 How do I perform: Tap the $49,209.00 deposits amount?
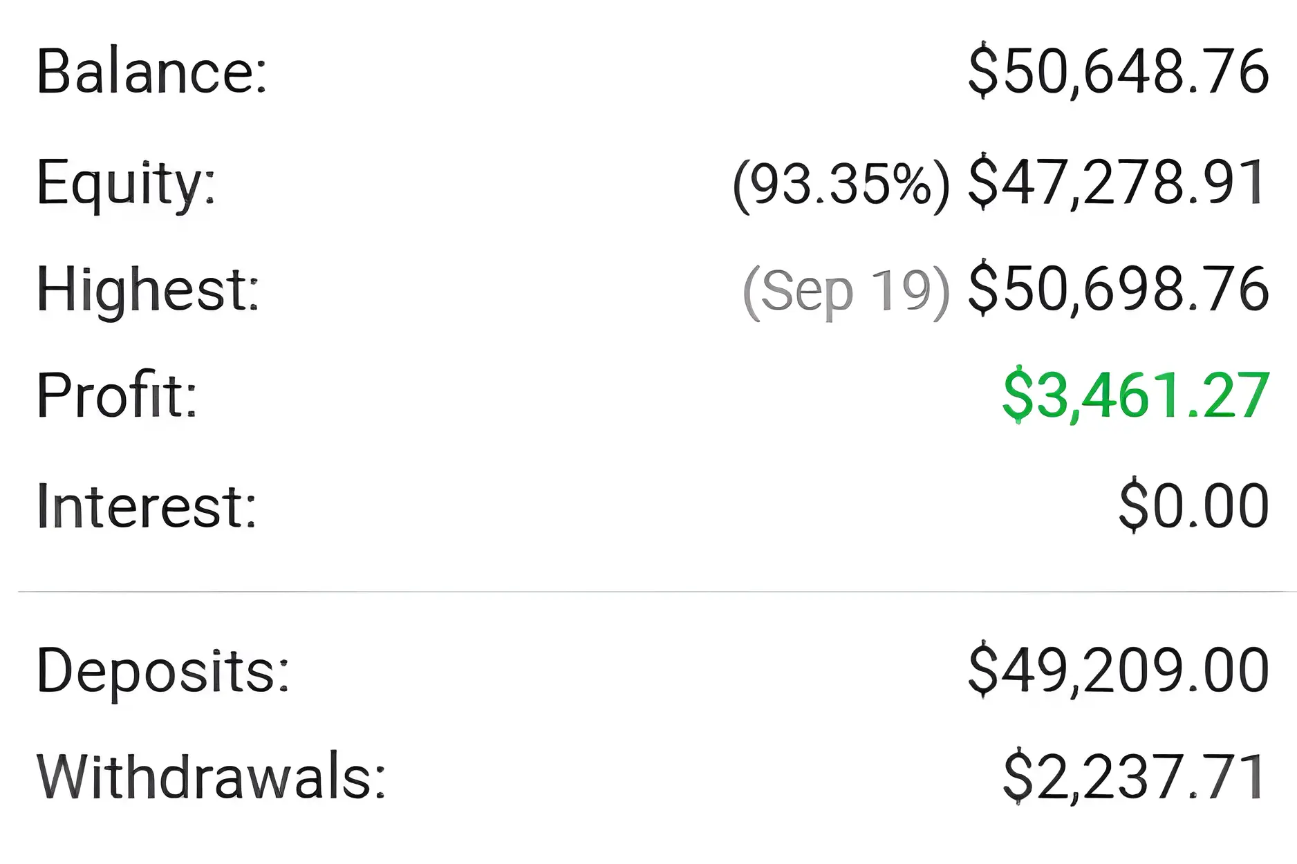click(x=1118, y=670)
